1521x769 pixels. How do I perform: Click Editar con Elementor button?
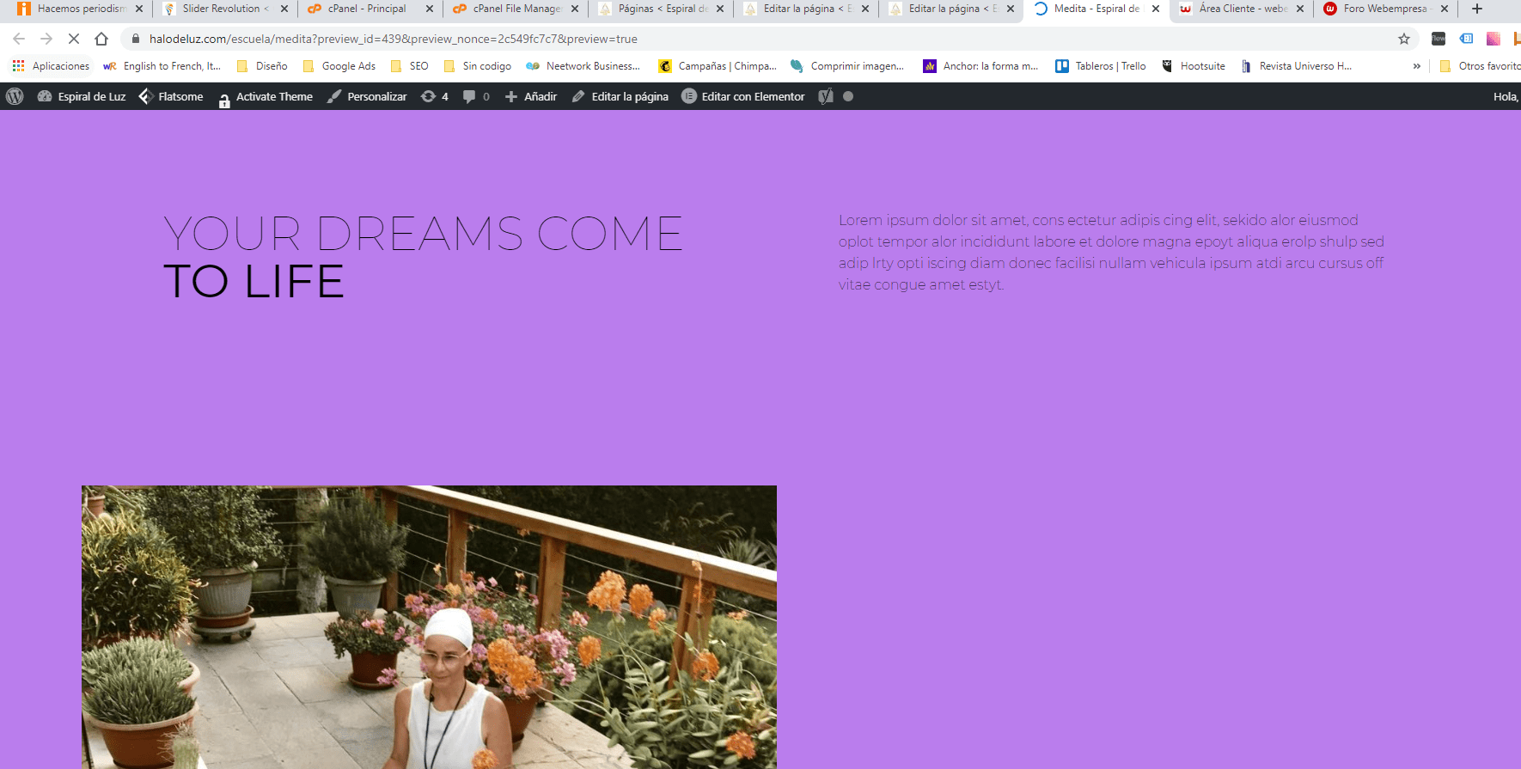point(743,96)
